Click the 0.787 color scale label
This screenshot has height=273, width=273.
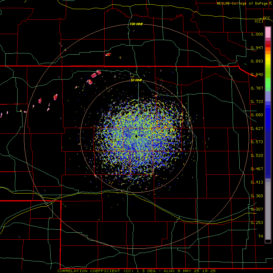click(x=257, y=88)
